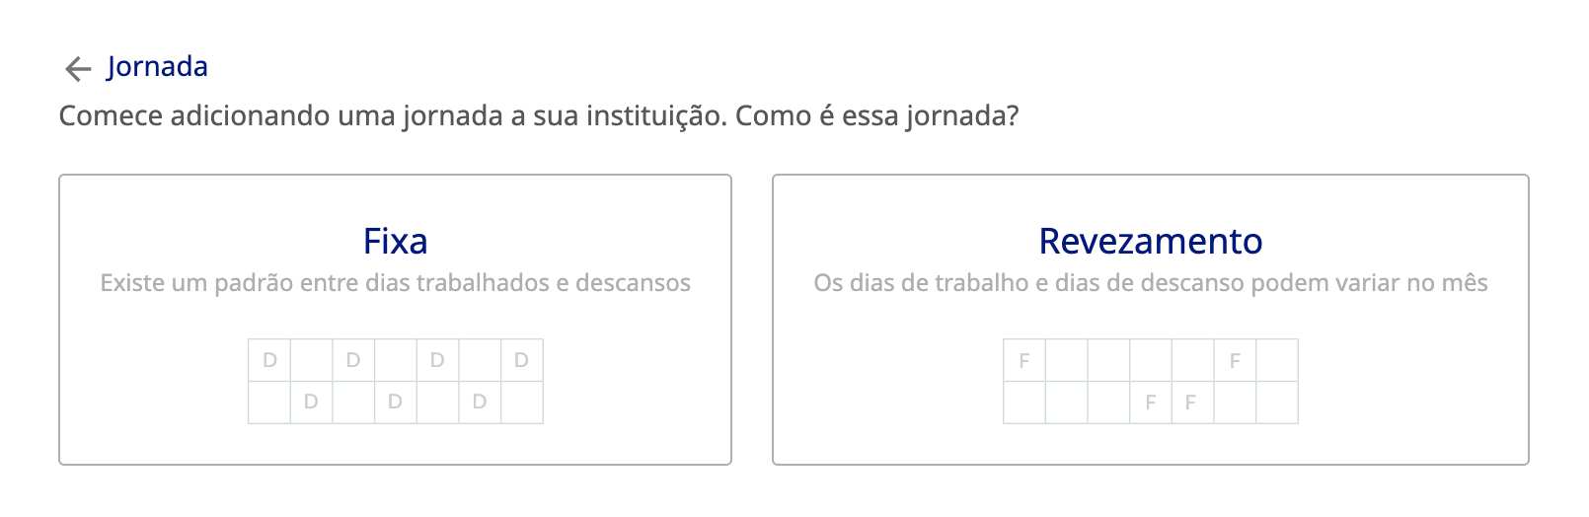Click the second D in Fixa grid's top row
Viewport: 1589px width, 517px height.
coord(353,360)
